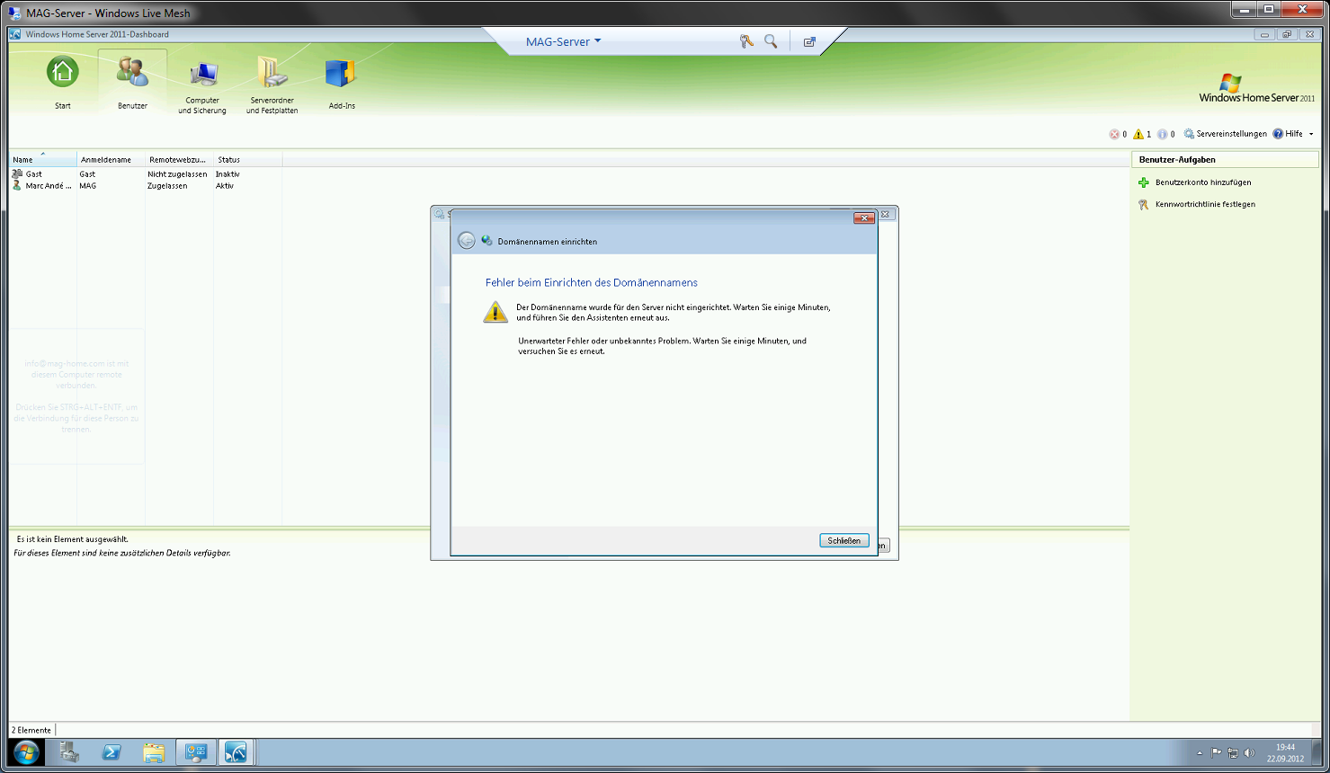Click the network icon in system tray
Screen dimensions: 1330x773
(x=1233, y=753)
